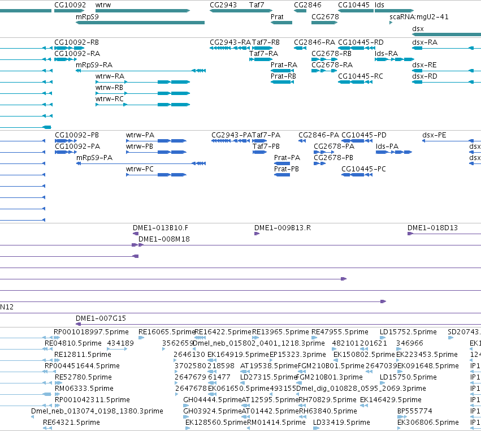Select the mRpS9 gene span
Image resolution: width=481 pixels, height=431 pixels.
pos(140,23)
